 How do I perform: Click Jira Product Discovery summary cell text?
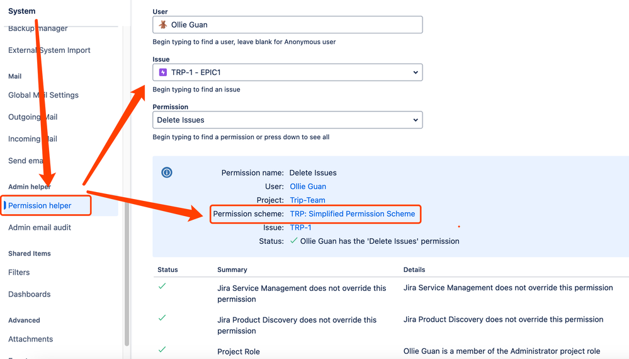[297, 326]
